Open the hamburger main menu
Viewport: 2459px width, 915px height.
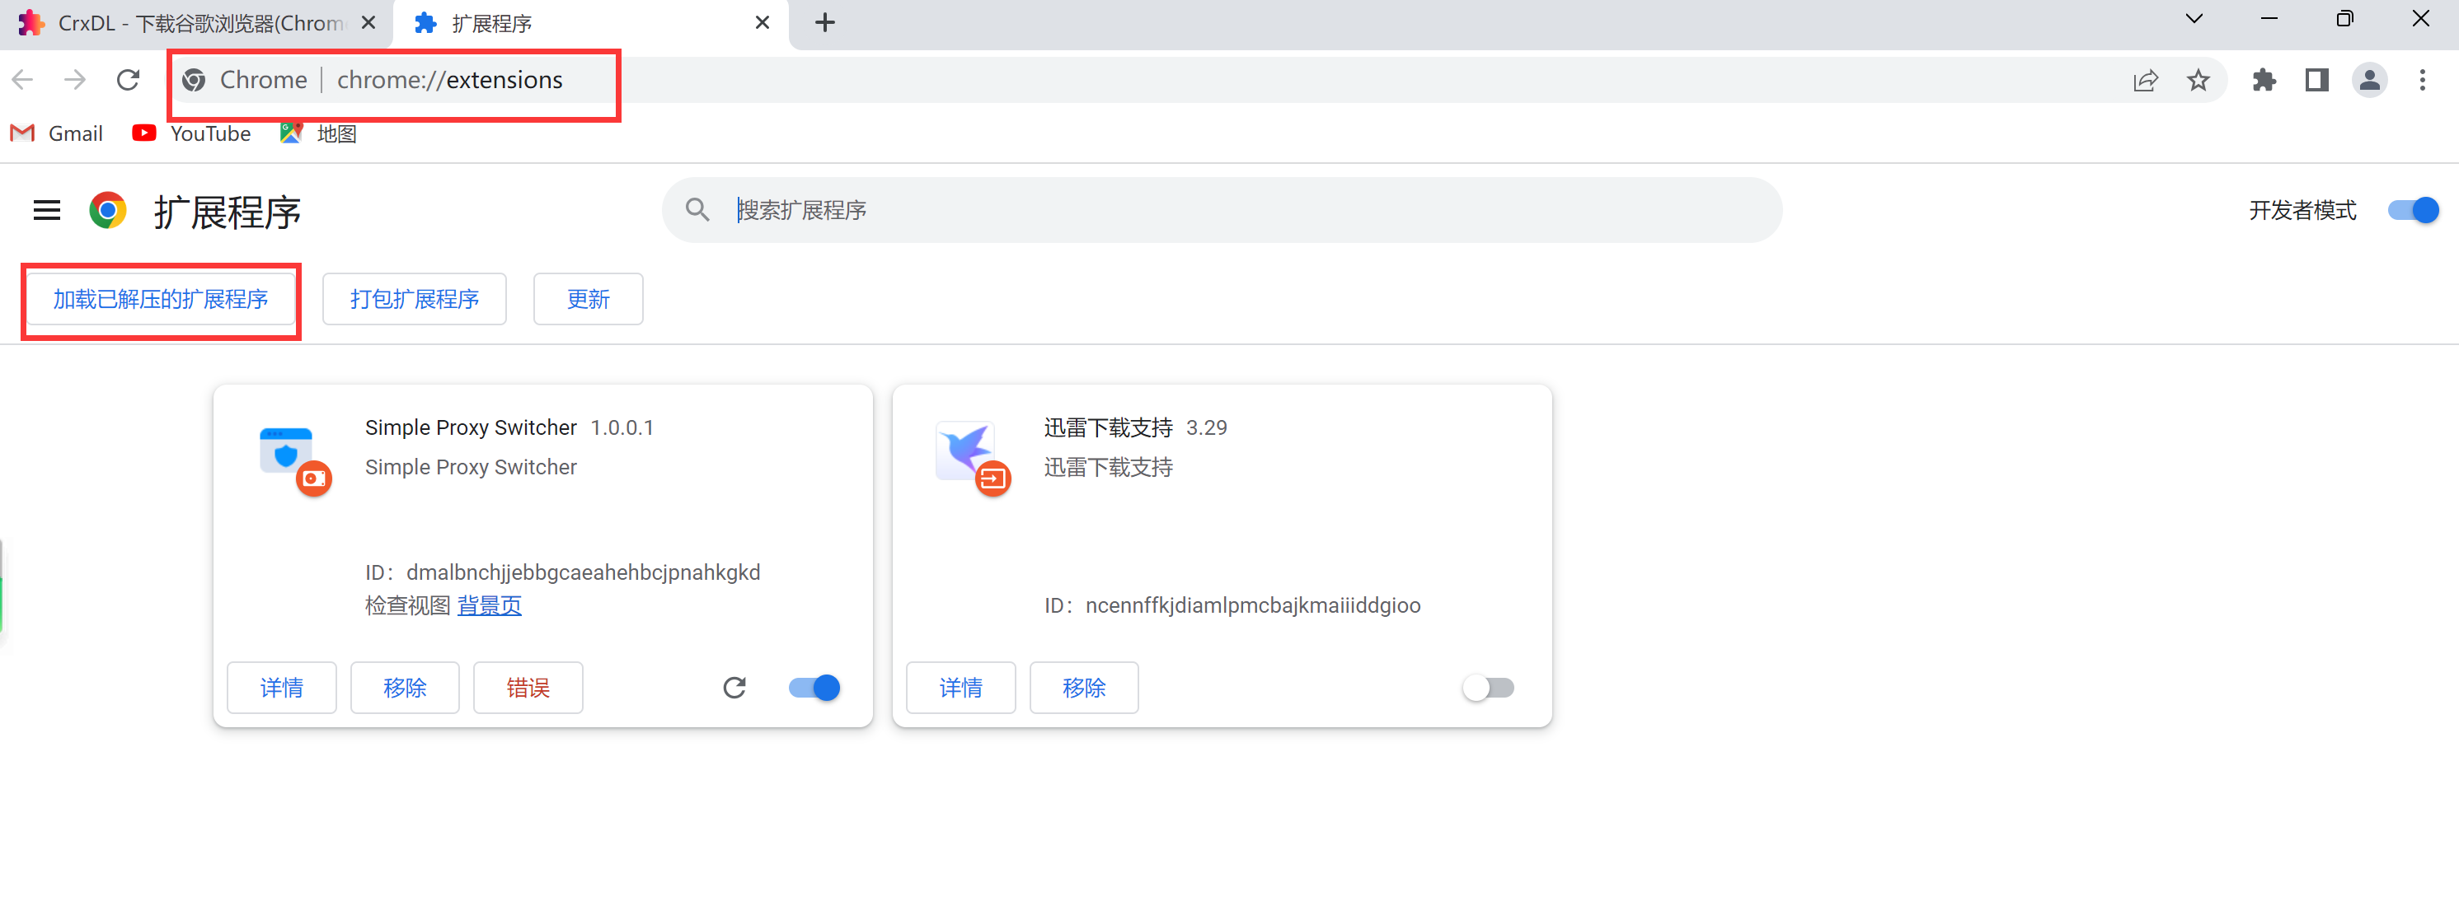pyautogui.click(x=47, y=210)
